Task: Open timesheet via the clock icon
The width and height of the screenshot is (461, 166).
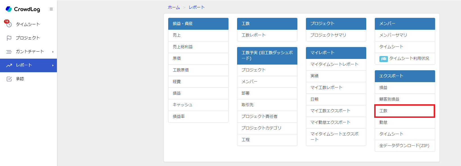Action: [9, 24]
